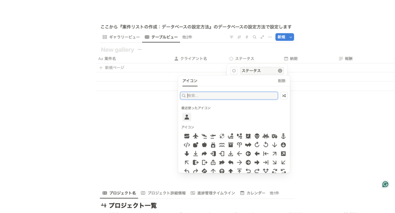Screen dimensions: 395x213
Task: Select the recently used person icon
Action: pyautogui.click(x=187, y=117)
